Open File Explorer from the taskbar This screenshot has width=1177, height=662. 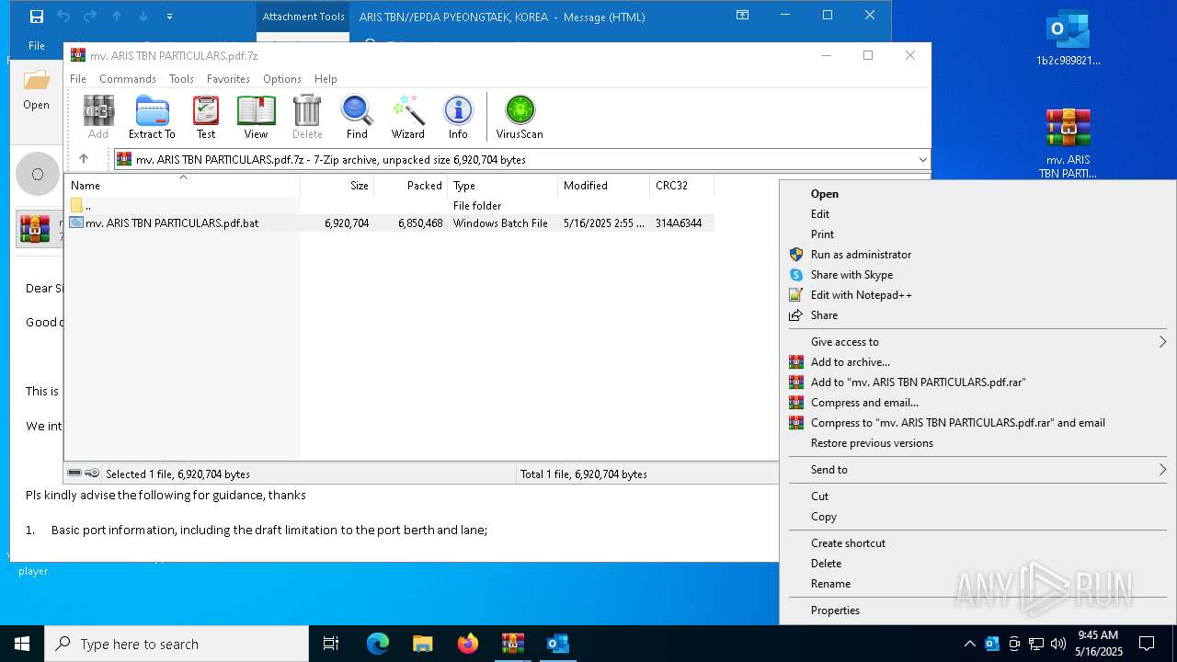(423, 644)
